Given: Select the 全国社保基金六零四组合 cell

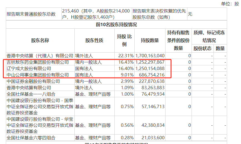Looking at the screenshot, I should (31, 138).
